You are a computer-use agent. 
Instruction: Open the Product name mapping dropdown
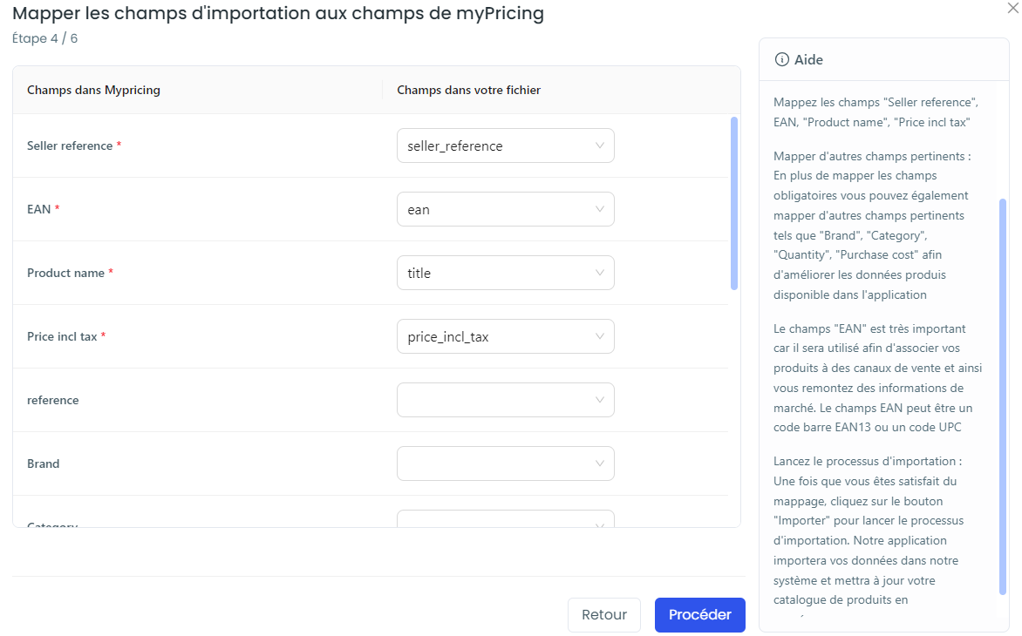[x=505, y=273]
